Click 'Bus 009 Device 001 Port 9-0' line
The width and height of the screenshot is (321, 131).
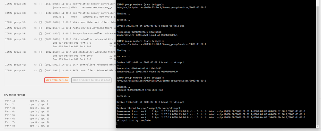point(72,59)
